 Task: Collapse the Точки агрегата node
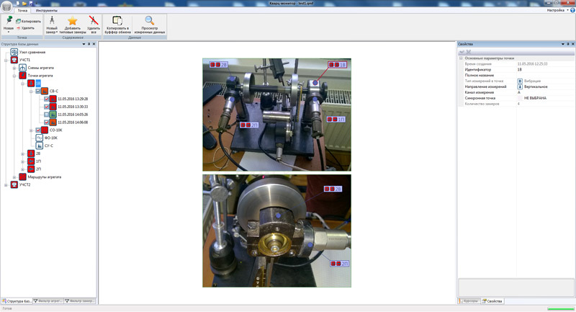[x=14, y=76]
